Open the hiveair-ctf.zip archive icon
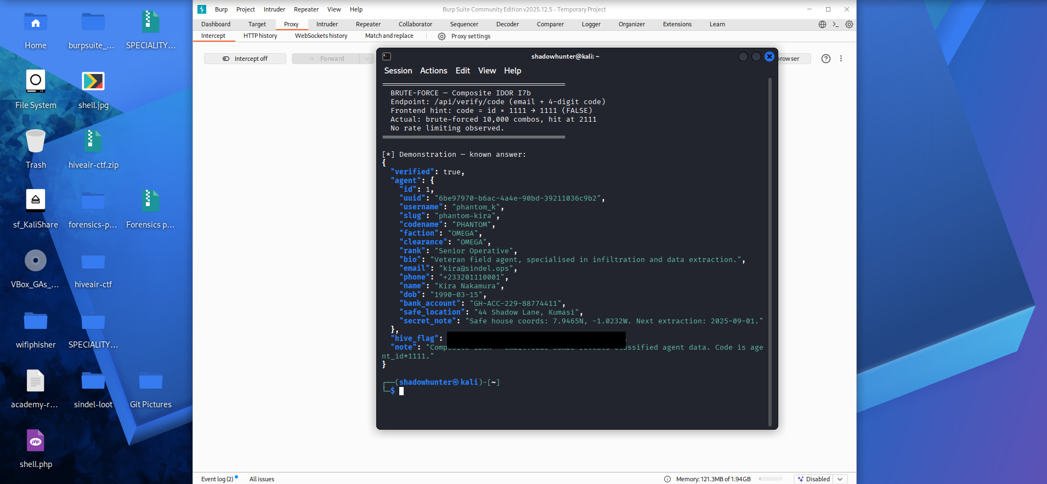Image resolution: width=1047 pixels, height=484 pixels. (93, 141)
